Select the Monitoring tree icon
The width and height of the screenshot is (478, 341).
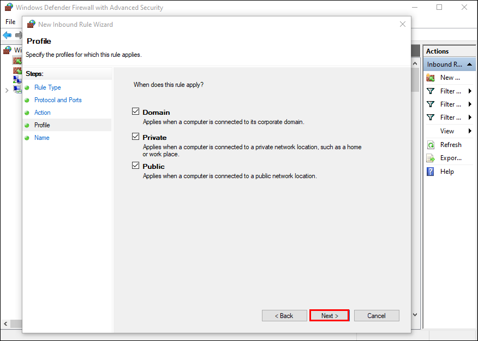[17, 90]
